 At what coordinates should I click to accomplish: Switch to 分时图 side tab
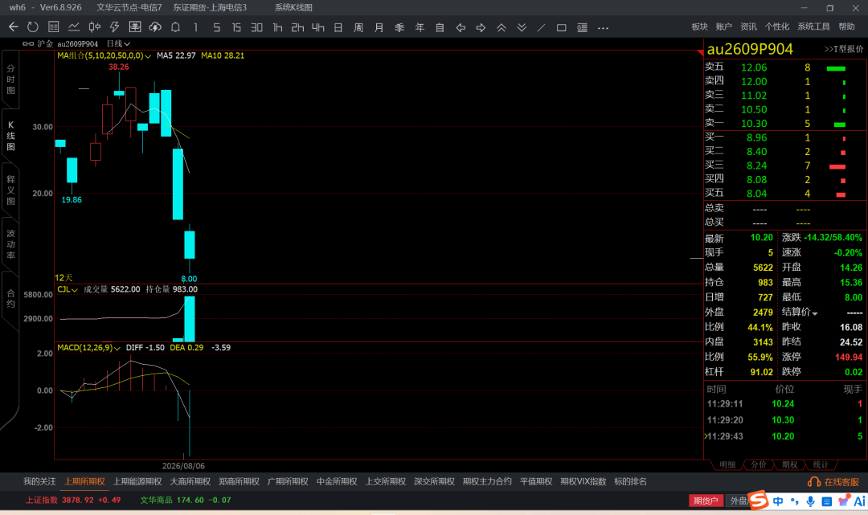[10, 80]
